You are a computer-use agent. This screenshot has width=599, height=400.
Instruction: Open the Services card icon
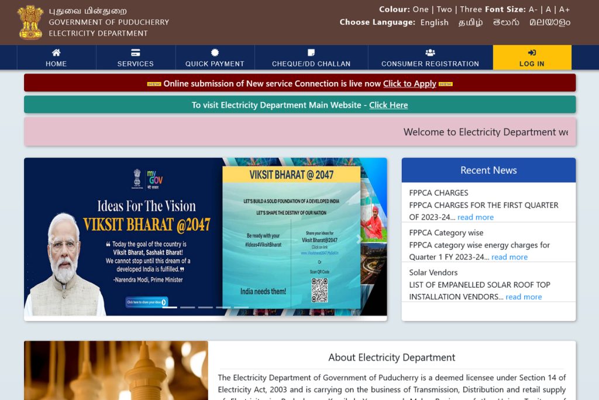(135, 53)
